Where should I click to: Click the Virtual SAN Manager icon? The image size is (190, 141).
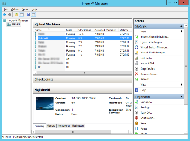pyautogui.click(x=136, y=53)
